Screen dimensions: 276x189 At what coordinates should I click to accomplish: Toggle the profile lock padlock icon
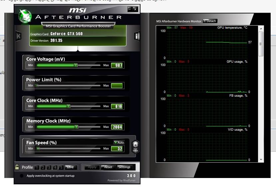tap(17, 167)
